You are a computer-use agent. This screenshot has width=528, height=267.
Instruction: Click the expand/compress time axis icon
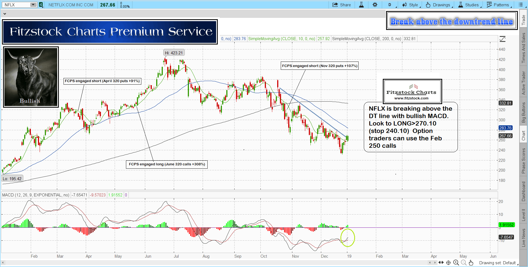coord(441,263)
